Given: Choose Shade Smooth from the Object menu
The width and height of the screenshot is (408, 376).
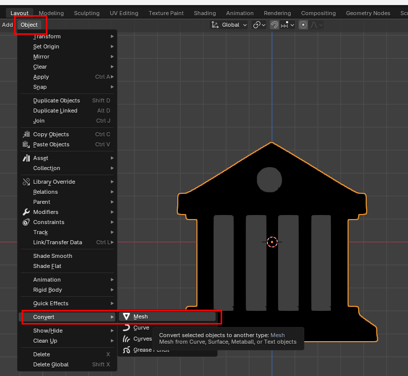Looking at the screenshot, I should (53, 256).
